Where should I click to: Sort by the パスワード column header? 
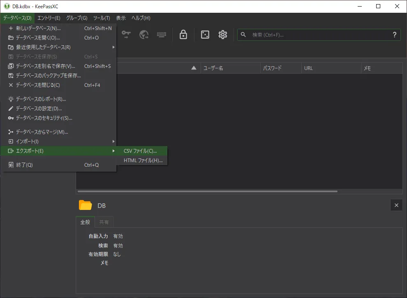[281, 68]
